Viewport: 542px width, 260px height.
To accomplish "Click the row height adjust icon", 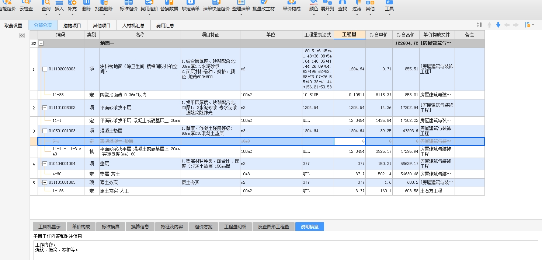I will tap(479, 25).
